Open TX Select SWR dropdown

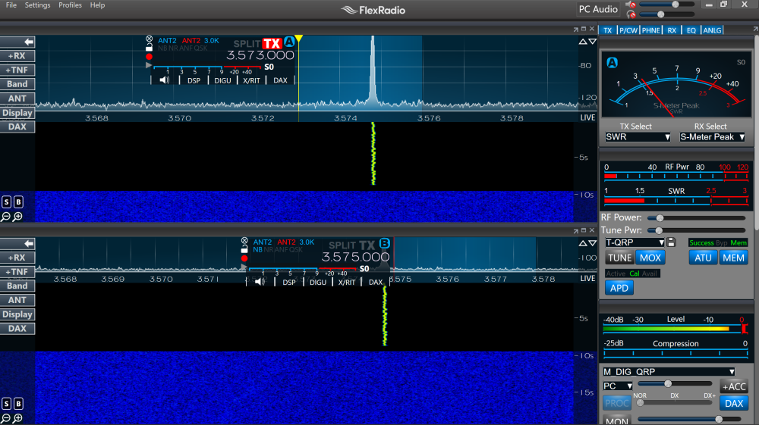638,137
